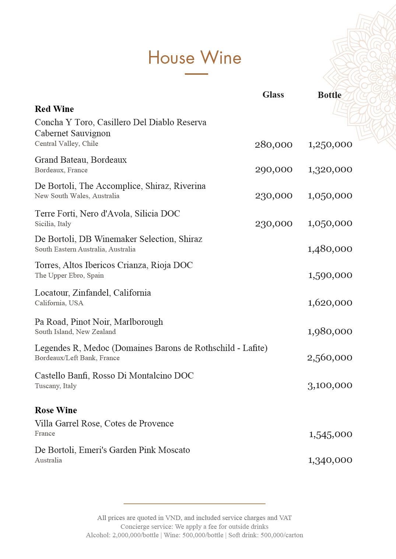Click Locatour Zinfandel California entry
Screen dimensions: 396x559
(x=93, y=293)
